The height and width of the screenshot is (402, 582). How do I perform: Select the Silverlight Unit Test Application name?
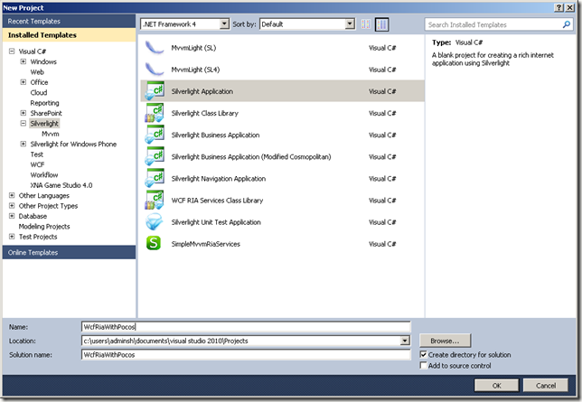216,222
